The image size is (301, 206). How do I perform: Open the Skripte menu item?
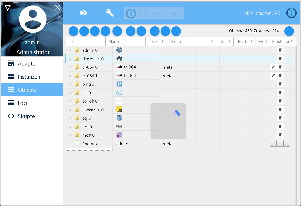coord(32,116)
